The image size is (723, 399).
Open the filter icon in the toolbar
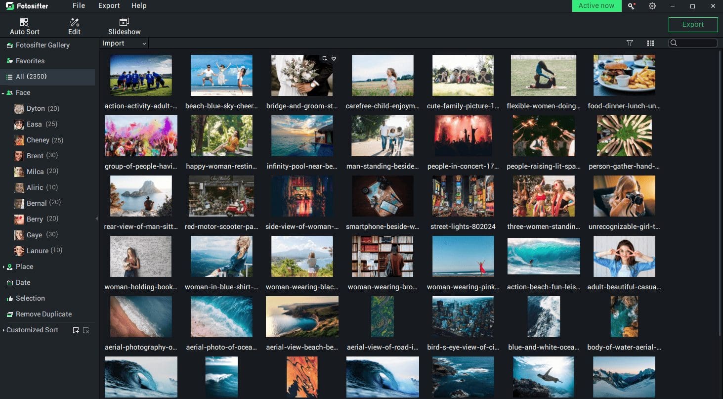pyautogui.click(x=630, y=44)
